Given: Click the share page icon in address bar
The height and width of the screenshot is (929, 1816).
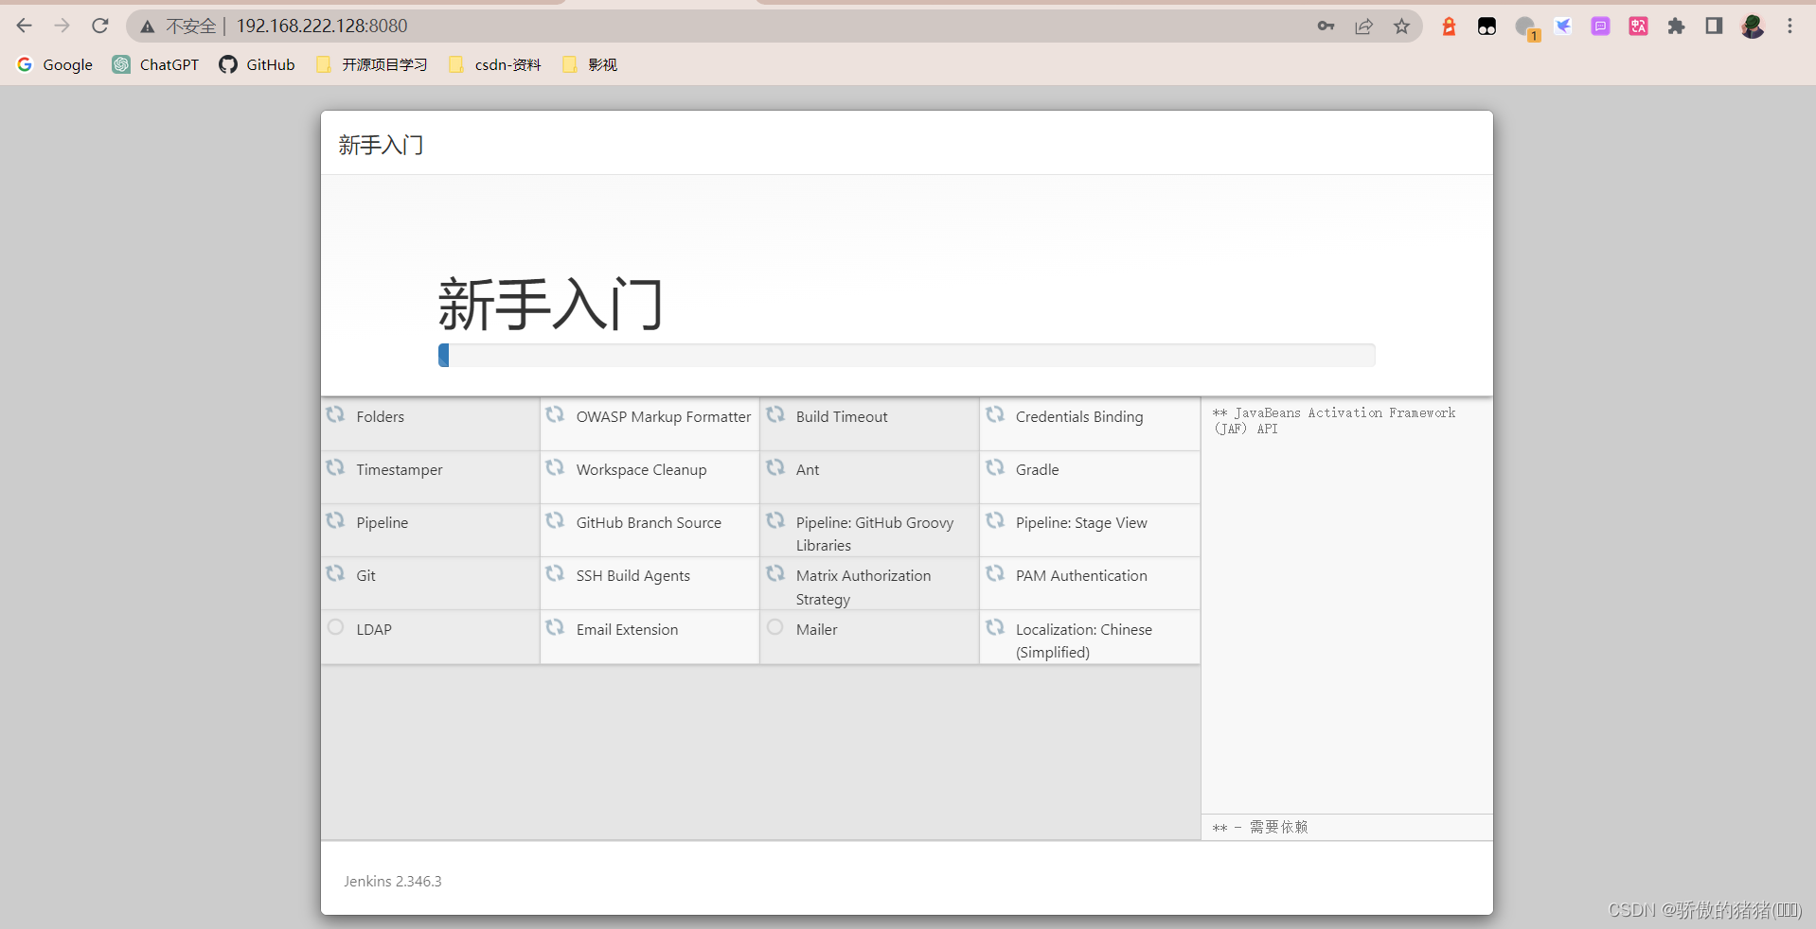Looking at the screenshot, I should (x=1363, y=26).
